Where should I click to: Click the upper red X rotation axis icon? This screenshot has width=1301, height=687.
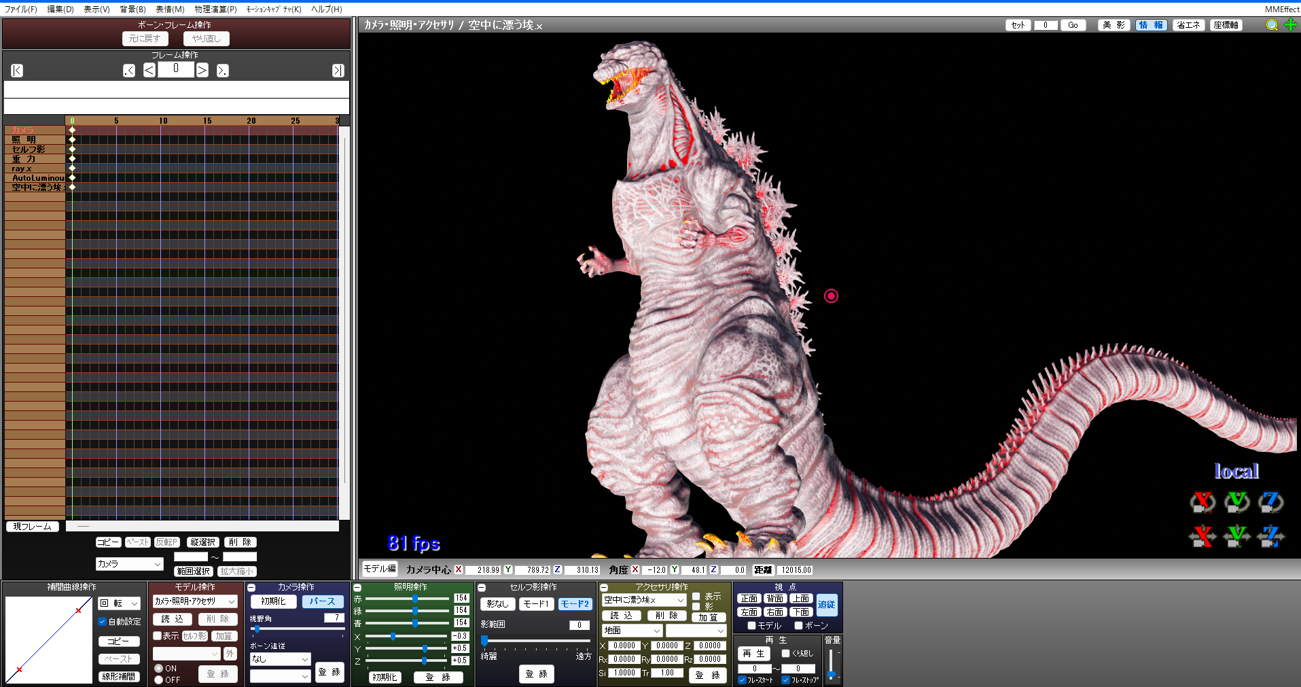pyautogui.click(x=1202, y=502)
